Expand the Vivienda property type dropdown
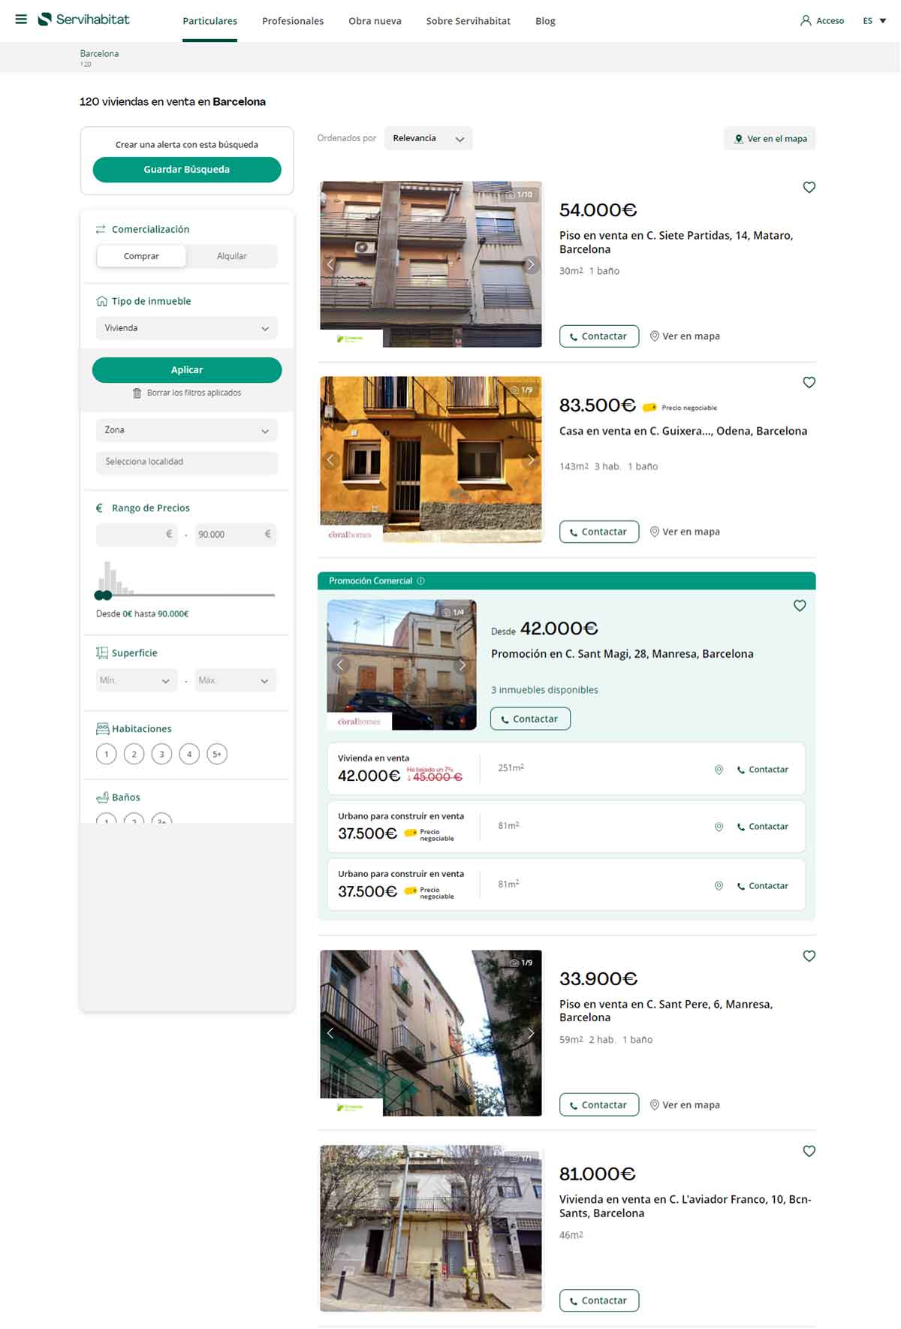The width and height of the screenshot is (901, 1329). [x=186, y=328]
